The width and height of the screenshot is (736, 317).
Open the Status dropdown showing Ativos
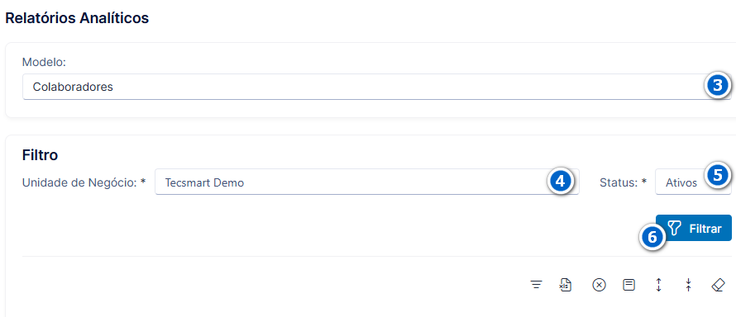(693, 182)
